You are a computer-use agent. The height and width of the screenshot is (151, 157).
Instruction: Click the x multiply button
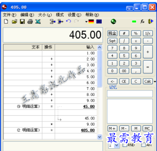pyautogui.click(x=136, y=41)
